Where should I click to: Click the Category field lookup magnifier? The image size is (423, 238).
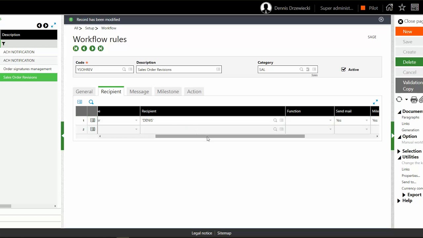point(301,69)
